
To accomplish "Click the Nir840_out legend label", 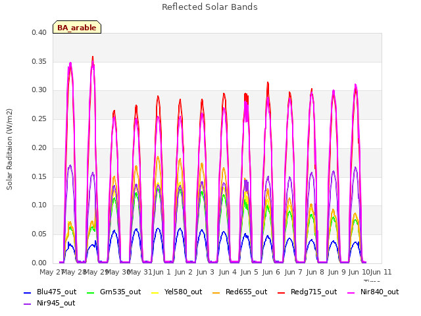I will (380, 292).
